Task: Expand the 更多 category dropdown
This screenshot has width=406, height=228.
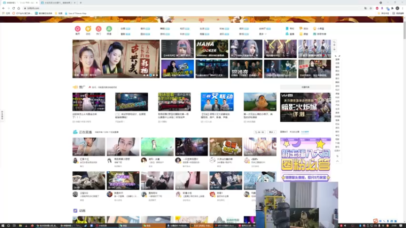Action: click(x=263, y=34)
